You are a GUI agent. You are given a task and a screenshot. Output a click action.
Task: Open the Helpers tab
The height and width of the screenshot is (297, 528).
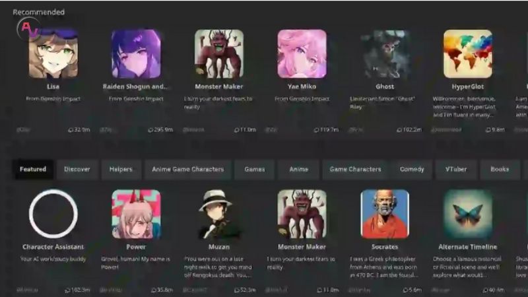121,170
